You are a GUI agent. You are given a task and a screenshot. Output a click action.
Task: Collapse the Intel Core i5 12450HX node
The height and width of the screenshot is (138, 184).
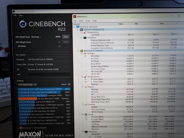coord(78,51)
